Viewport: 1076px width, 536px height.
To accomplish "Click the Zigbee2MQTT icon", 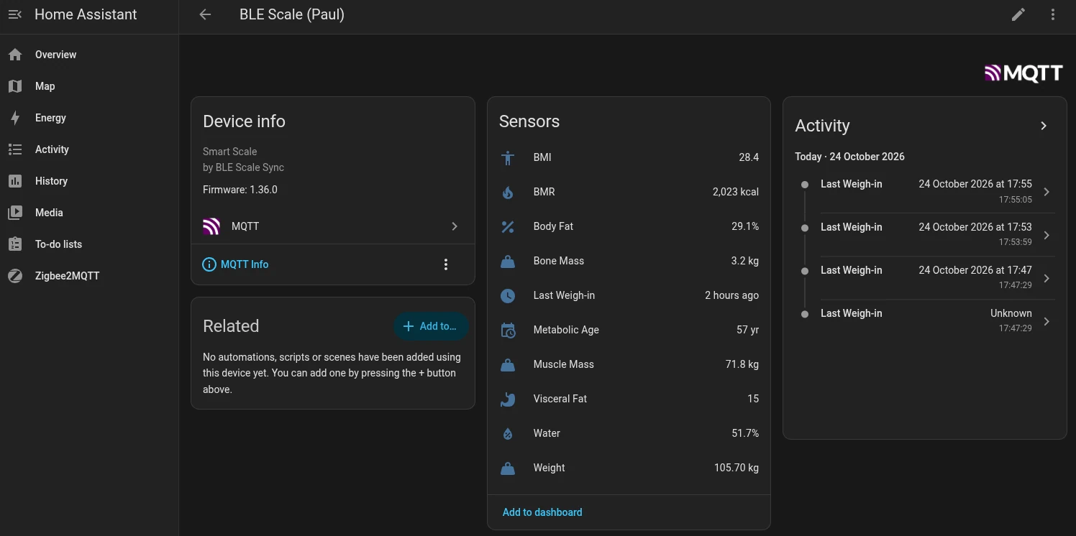I will pos(15,276).
